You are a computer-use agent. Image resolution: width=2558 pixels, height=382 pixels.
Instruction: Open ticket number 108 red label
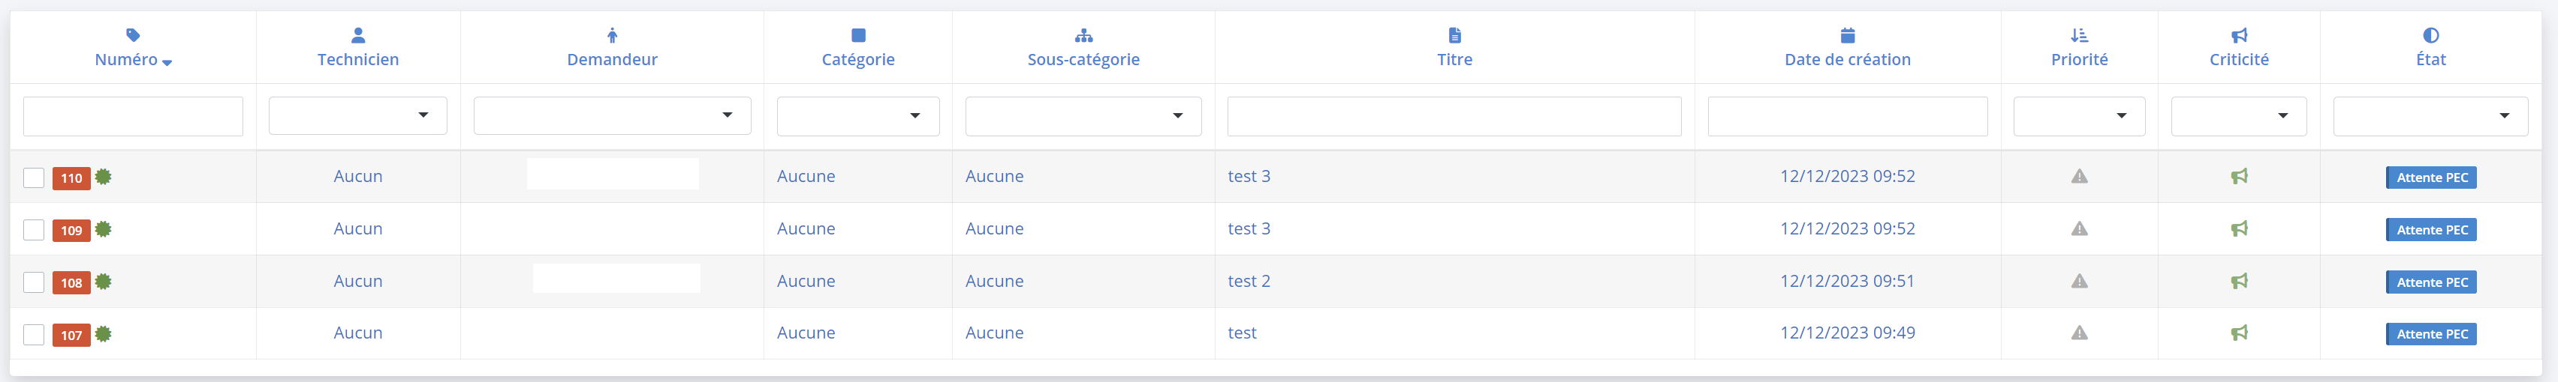click(x=71, y=283)
